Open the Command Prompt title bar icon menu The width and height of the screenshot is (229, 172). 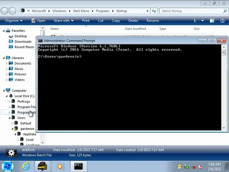point(40,41)
